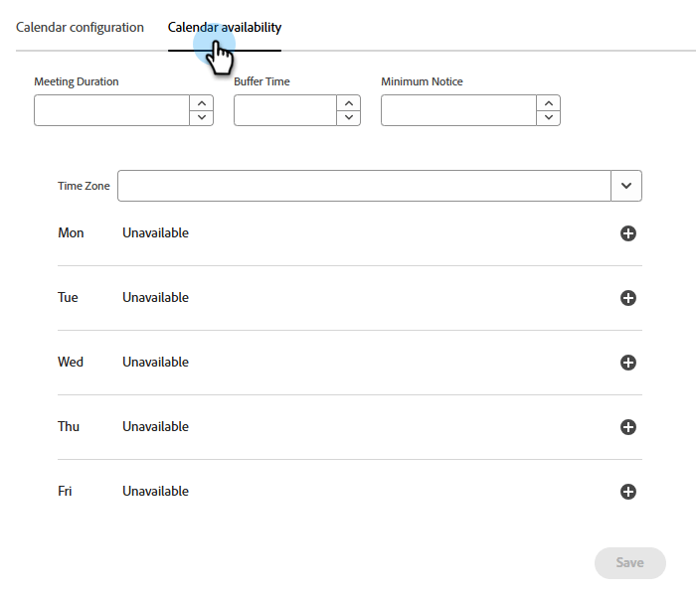Add availability slot for Wednesday
Image resolution: width=696 pixels, height=596 pixels.
tap(627, 363)
